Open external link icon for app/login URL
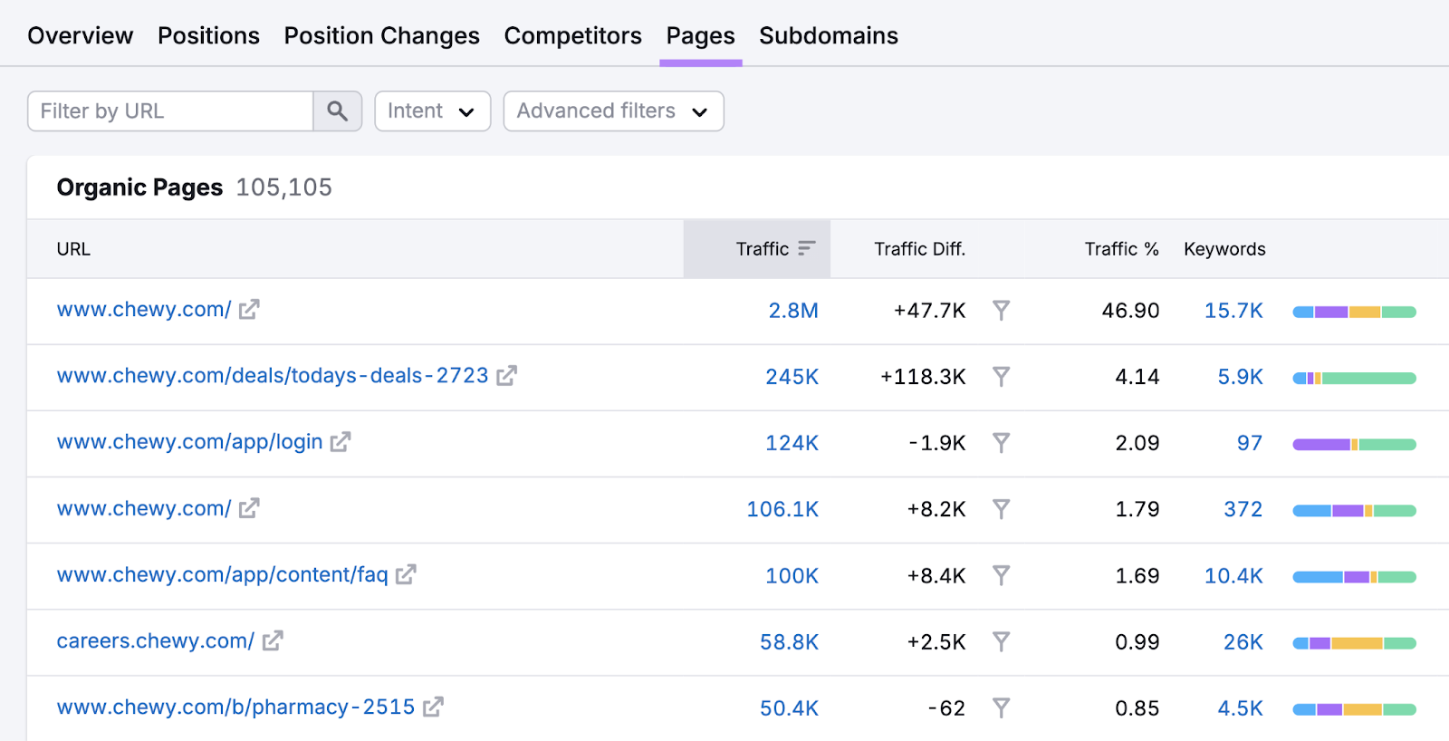 point(341,442)
